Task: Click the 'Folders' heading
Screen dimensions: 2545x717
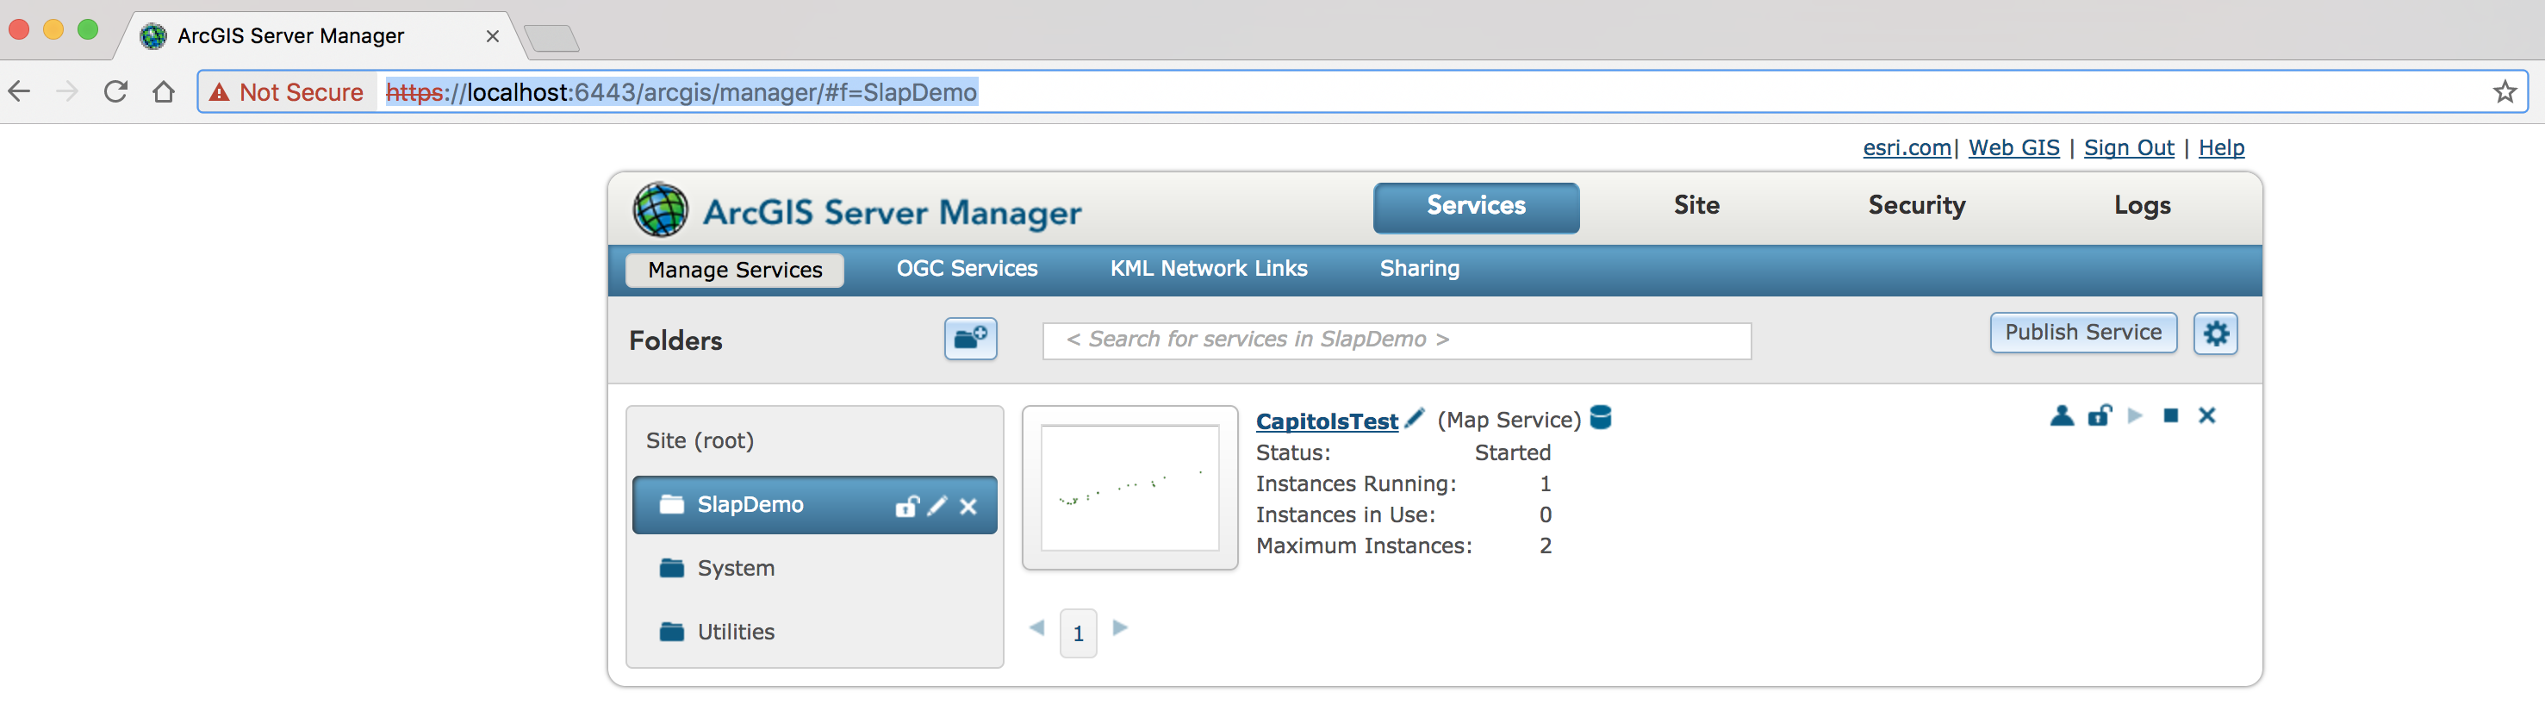Action: point(675,340)
